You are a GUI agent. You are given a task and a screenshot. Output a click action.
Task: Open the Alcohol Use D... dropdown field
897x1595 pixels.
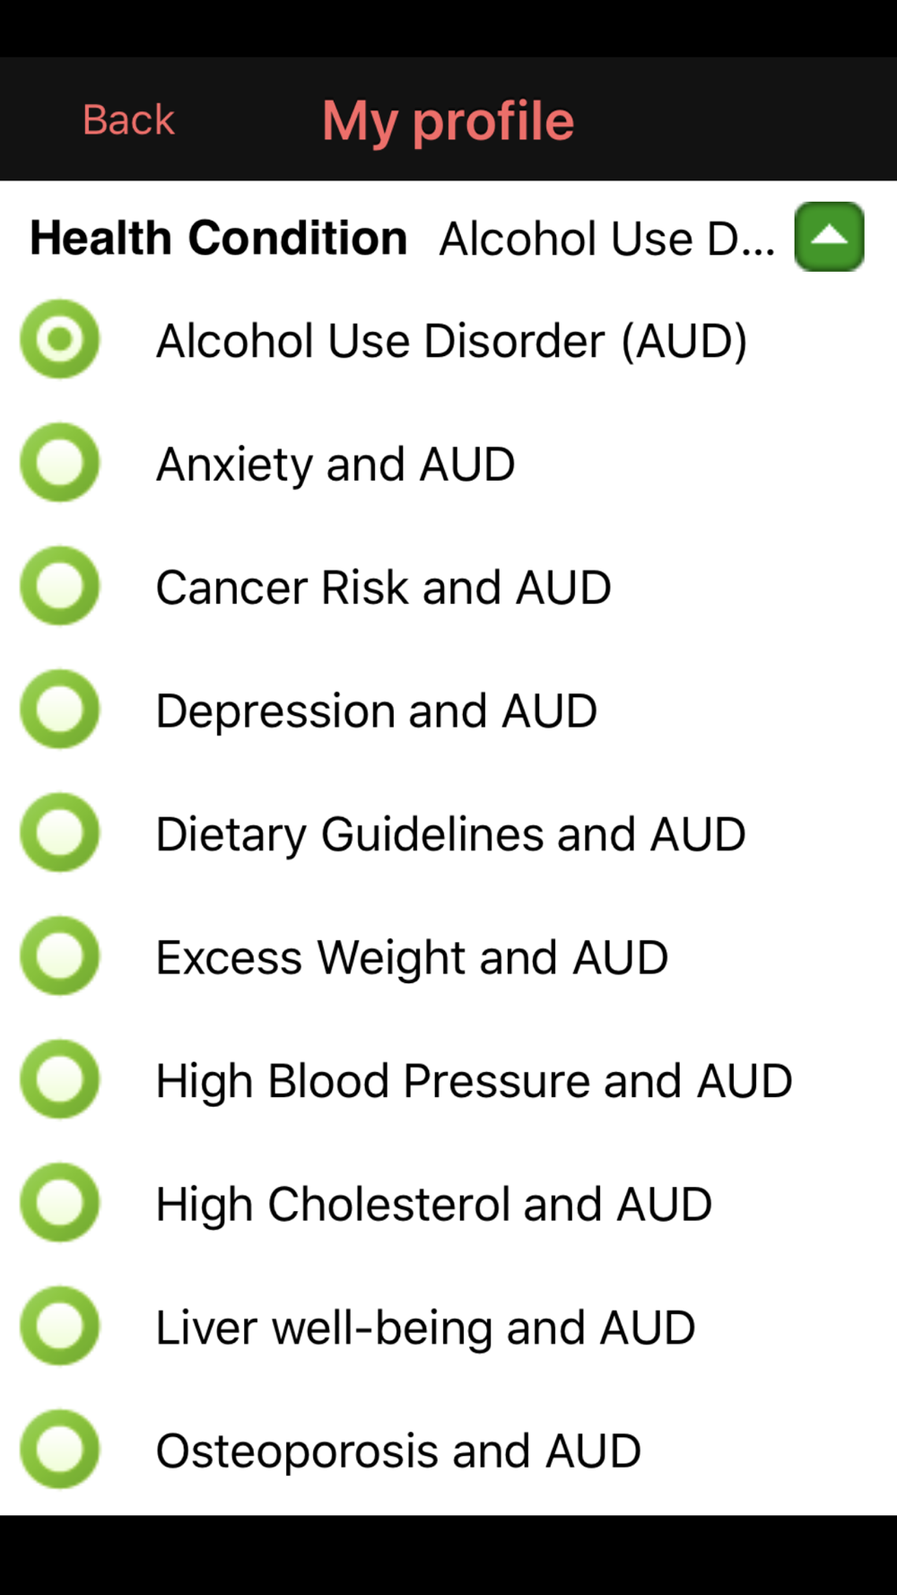click(607, 239)
